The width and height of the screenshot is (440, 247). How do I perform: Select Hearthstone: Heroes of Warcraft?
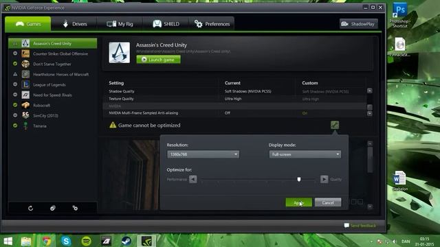pyautogui.click(x=53, y=75)
